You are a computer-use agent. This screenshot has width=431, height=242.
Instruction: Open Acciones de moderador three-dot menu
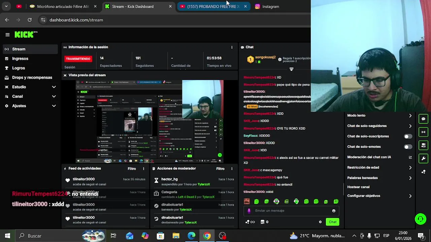pos(232,169)
